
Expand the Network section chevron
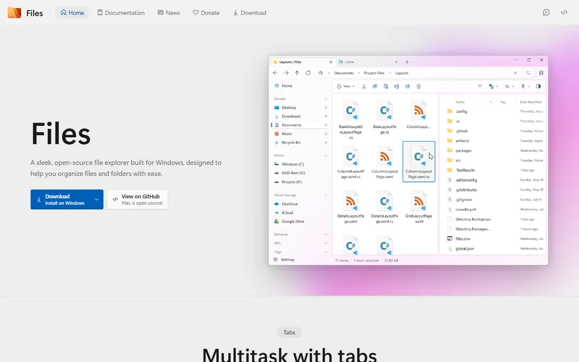(326, 234)
